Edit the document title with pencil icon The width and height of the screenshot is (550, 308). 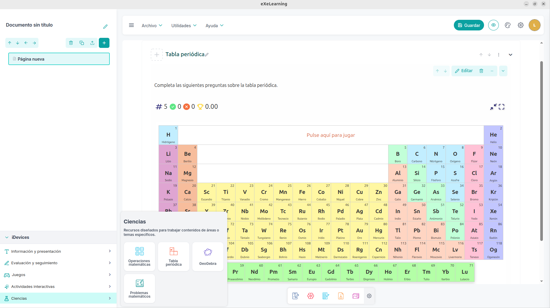(105, 27)
